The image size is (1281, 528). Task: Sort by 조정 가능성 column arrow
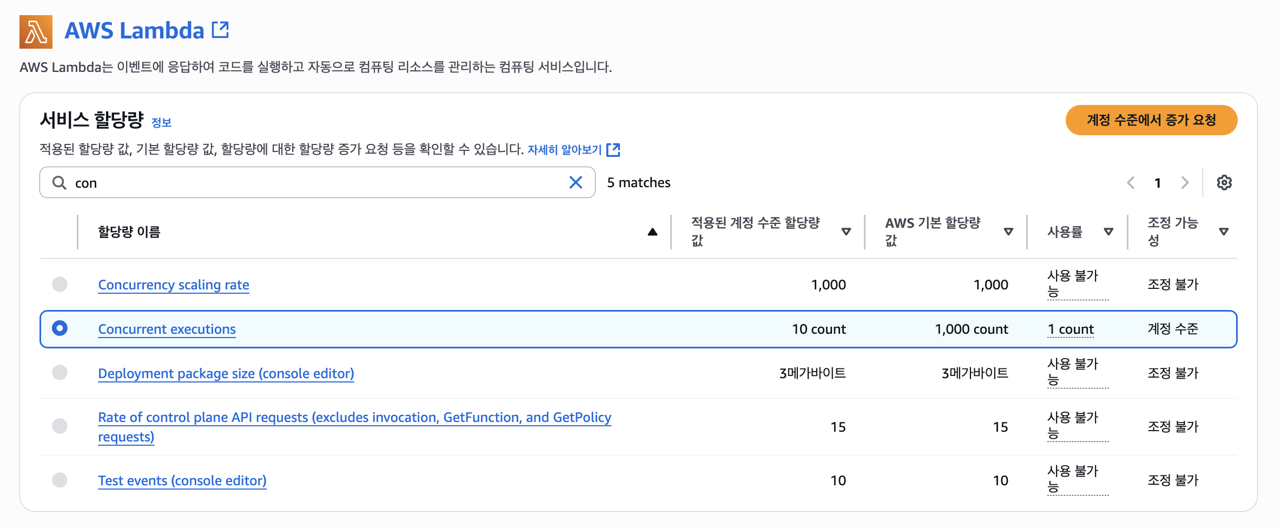click(x=1224, y=232)
